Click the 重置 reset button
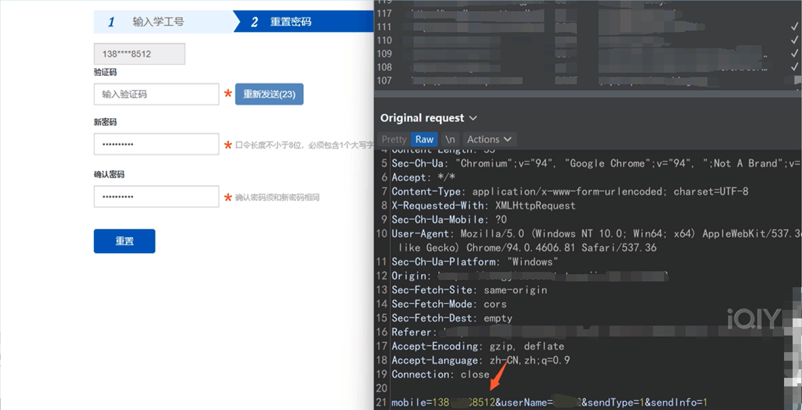802x410 pixels. click(124, 241)
